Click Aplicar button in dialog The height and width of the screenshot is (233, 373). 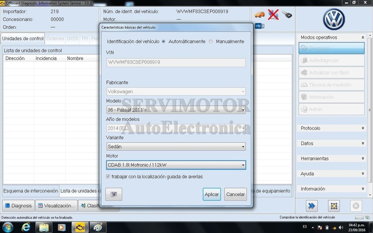[212, 194]
